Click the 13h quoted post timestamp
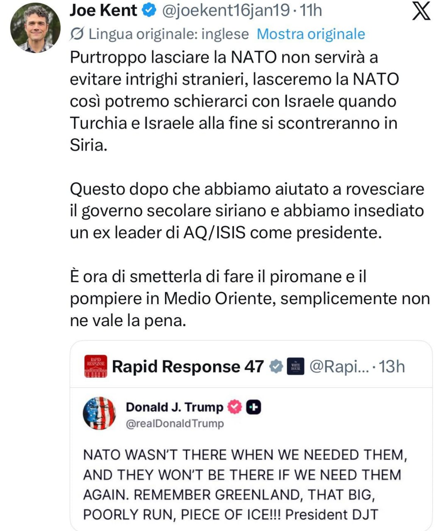This screenshot has width=443, height=531. click(x=392, y=366)
